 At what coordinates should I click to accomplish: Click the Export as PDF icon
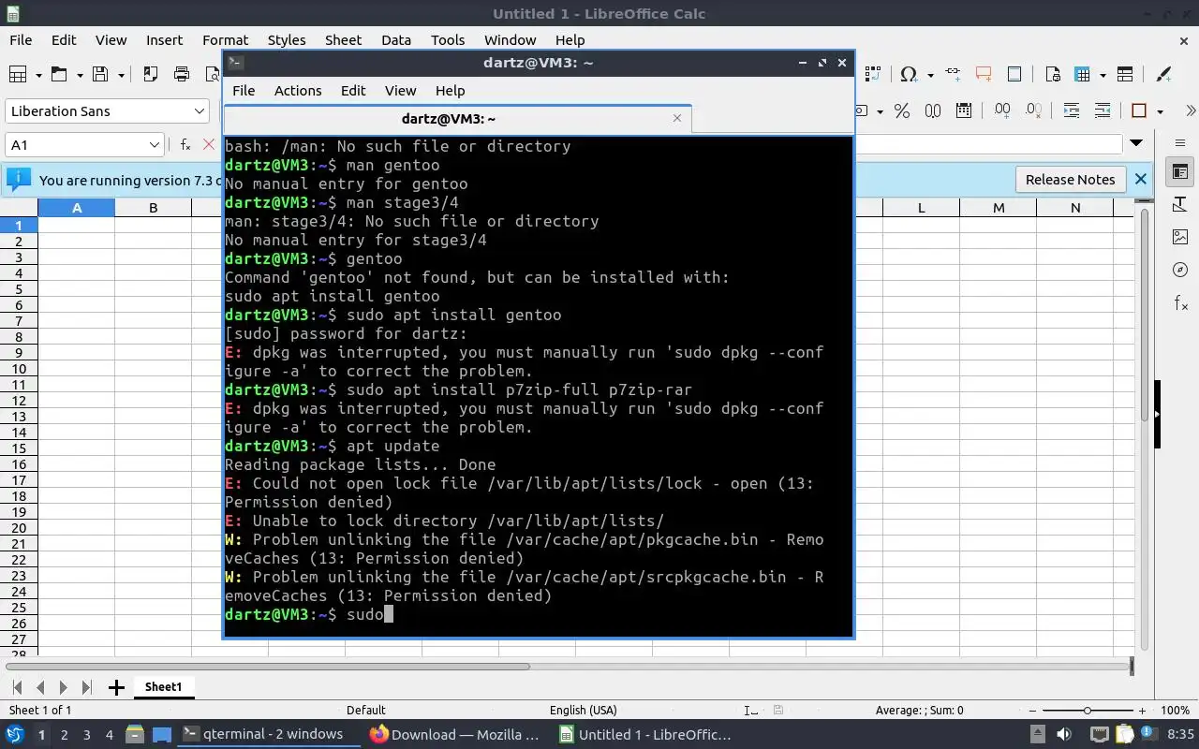pos(150,74)
